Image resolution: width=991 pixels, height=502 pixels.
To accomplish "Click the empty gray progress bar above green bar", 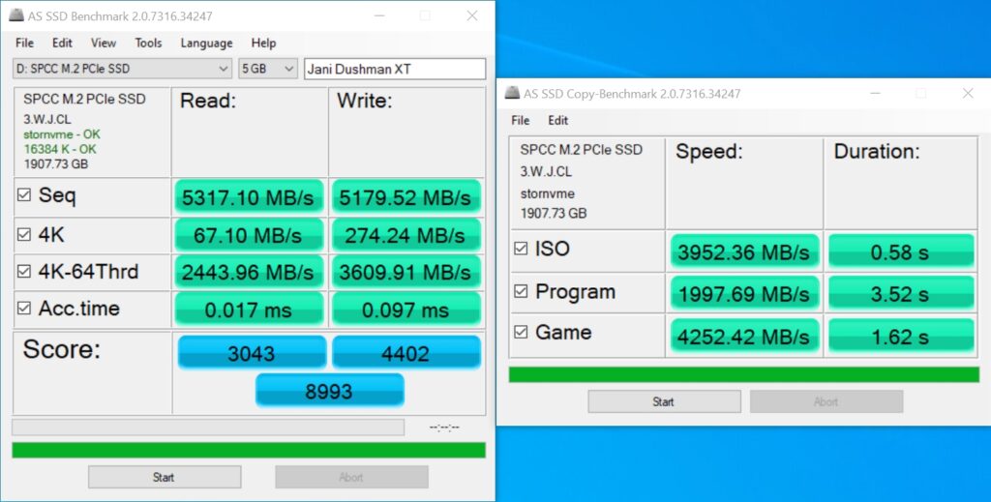I will click(208, 428).
